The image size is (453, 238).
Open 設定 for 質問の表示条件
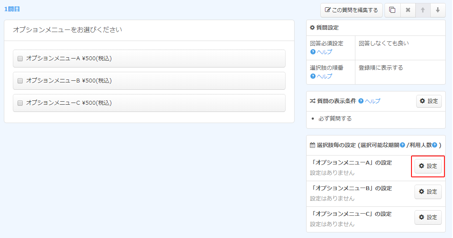(x=429, y=101)
